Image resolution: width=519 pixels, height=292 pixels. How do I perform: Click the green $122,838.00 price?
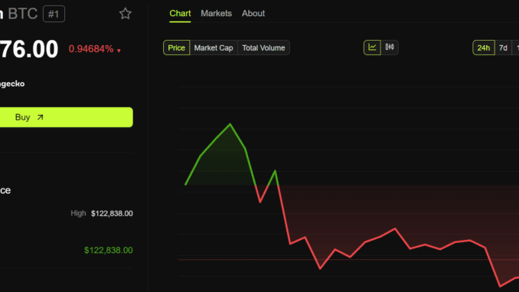tap(108, 251)
